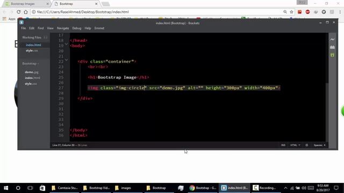Click the text "Bootstrap Image" in the code
344x193 pixels.
pos(117,77)
